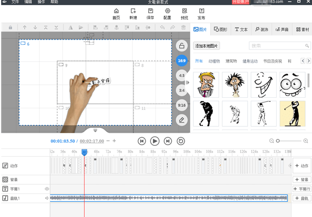Click the 发布 publish icon
Viewport: 312px width, 217px height.
[x=201, y=13]
